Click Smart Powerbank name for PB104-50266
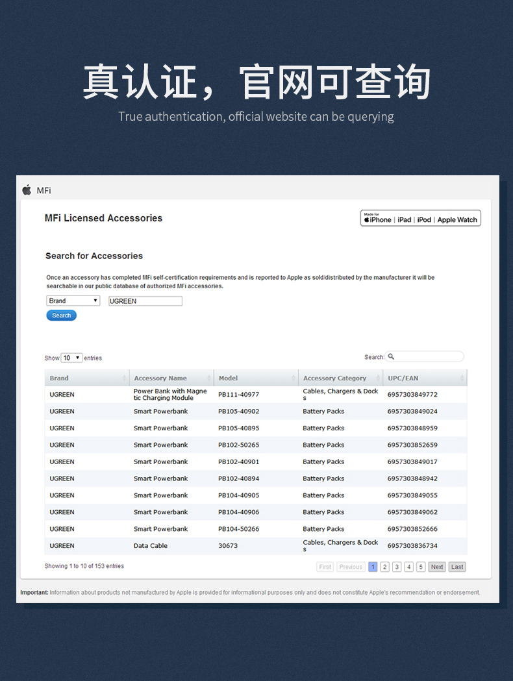This screenshot has height=681, width=513. (161, 529)
